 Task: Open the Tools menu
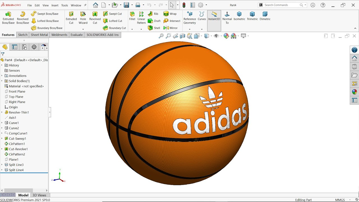click(x=65, y=5)
